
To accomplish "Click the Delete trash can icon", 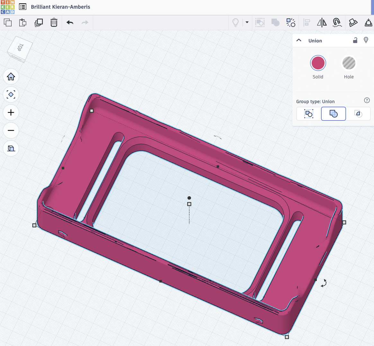I will pos(54,22).
